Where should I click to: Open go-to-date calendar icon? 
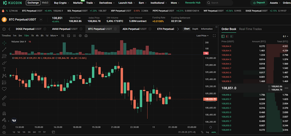53,132
